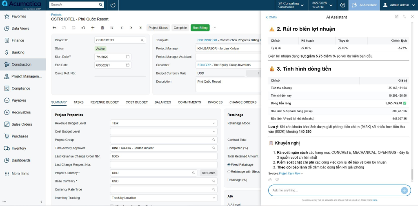Click the Ask me anything input
418x206 pixels.
[x=335, y=190]
